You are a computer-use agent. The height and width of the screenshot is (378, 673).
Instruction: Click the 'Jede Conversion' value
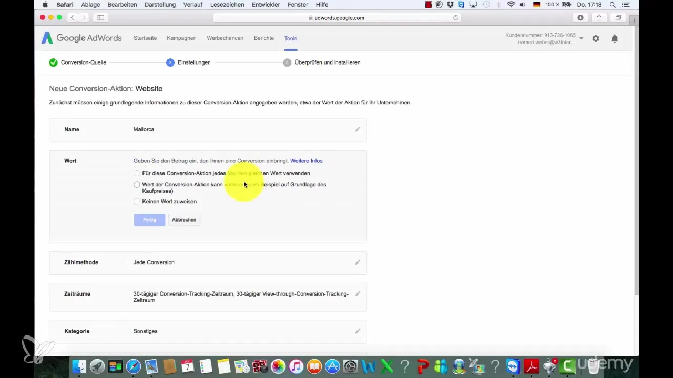point(154,262)
